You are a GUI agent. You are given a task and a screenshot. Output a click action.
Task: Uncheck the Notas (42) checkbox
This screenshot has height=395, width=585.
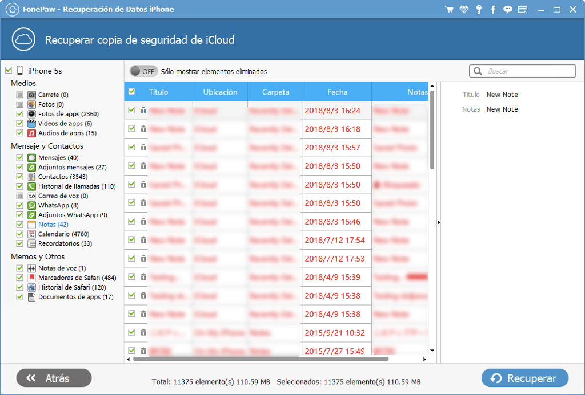tap(20, 225)
